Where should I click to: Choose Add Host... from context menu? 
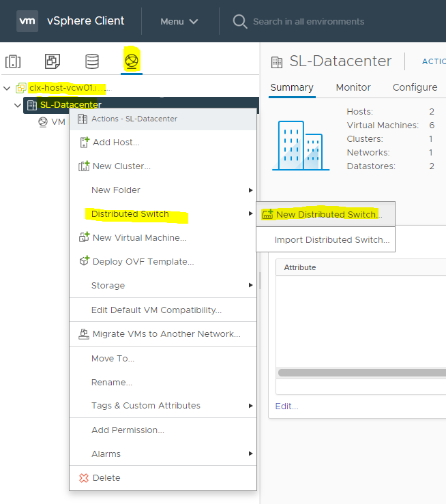[163, 142]
